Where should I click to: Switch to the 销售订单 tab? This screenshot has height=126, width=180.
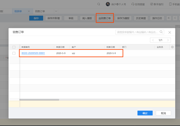click(40, 11)
